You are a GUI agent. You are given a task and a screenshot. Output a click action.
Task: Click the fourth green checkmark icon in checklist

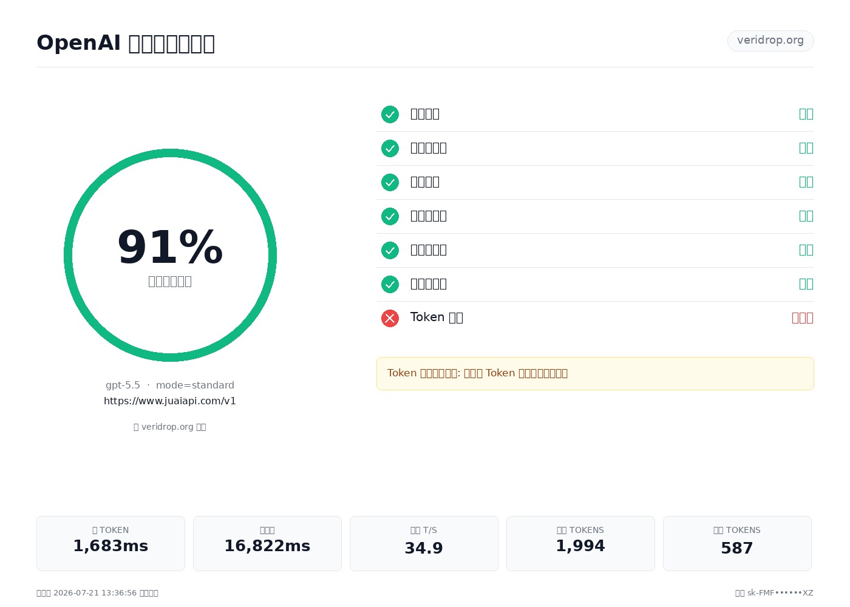click(x=390, y=216)
